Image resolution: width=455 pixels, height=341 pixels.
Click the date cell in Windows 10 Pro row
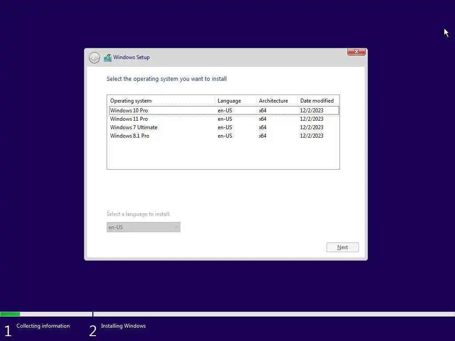click(x=311, y=111)
